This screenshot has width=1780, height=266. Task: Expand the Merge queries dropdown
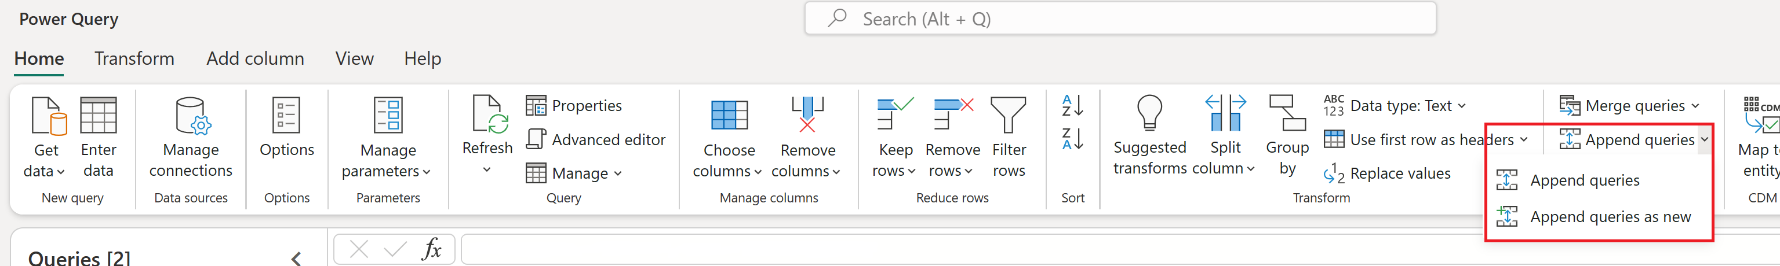pyautogui.click(x=1695, y=106)
